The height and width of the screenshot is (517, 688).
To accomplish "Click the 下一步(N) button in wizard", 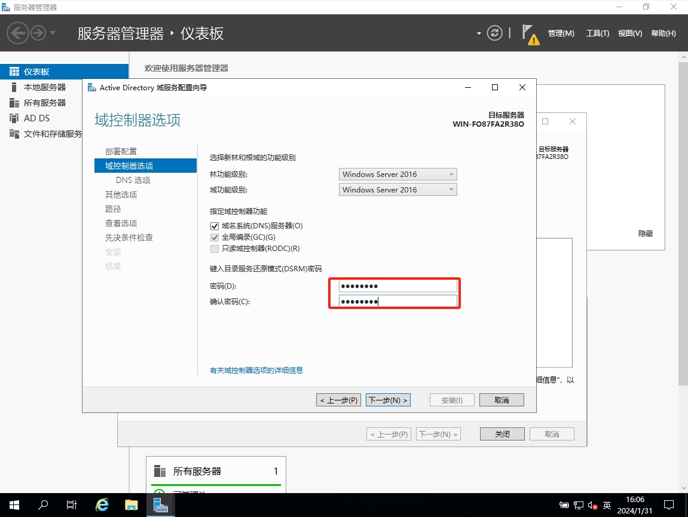I will (388, 400).
